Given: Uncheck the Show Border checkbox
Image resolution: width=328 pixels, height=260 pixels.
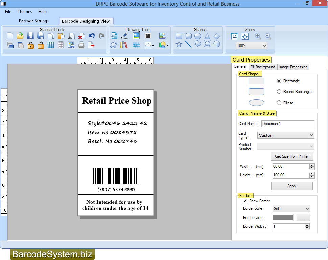Looking at the screenshot, I should [x=245, y=201].
